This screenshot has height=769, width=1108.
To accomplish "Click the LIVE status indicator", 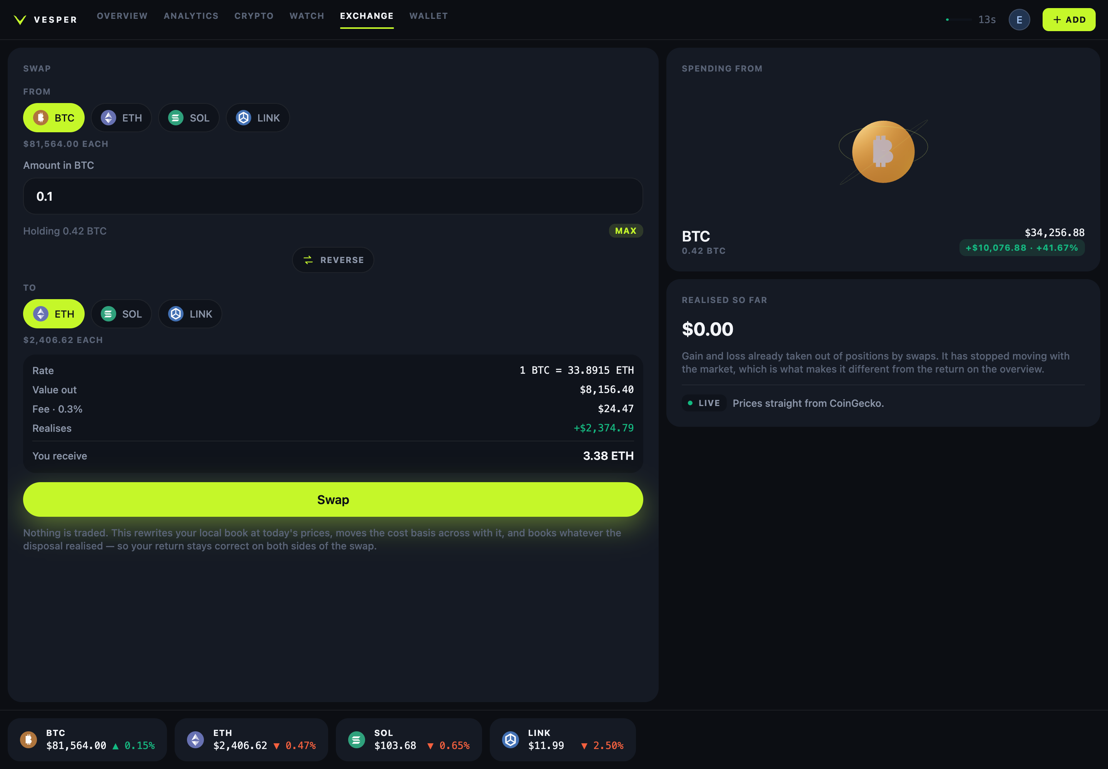I will (x=704, y=403).
